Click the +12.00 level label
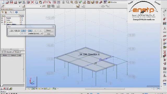The width and height of the screenshot is (167, 94). click(x=50, y=17)
